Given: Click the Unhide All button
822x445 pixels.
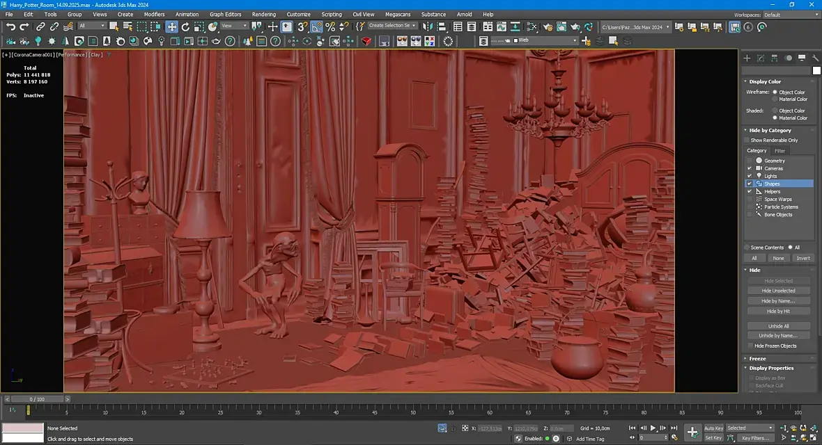Looking at the screenshot, I should pyautogui.click(x=778, y=326).
